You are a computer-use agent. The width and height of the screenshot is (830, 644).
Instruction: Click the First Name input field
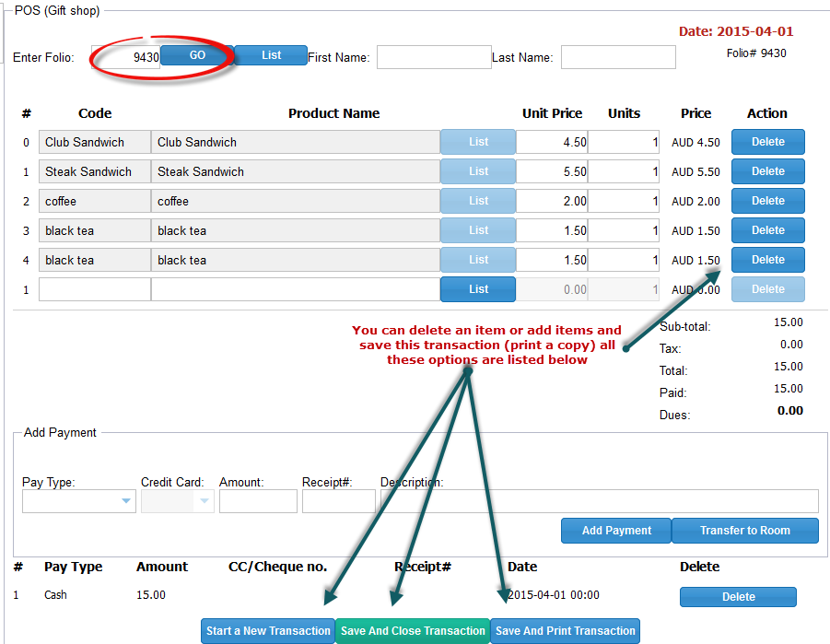pos(434,57)
